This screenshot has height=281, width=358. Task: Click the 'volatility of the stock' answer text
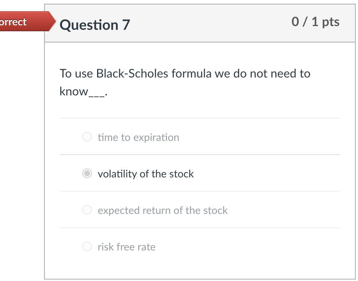[x=145, y=174]
